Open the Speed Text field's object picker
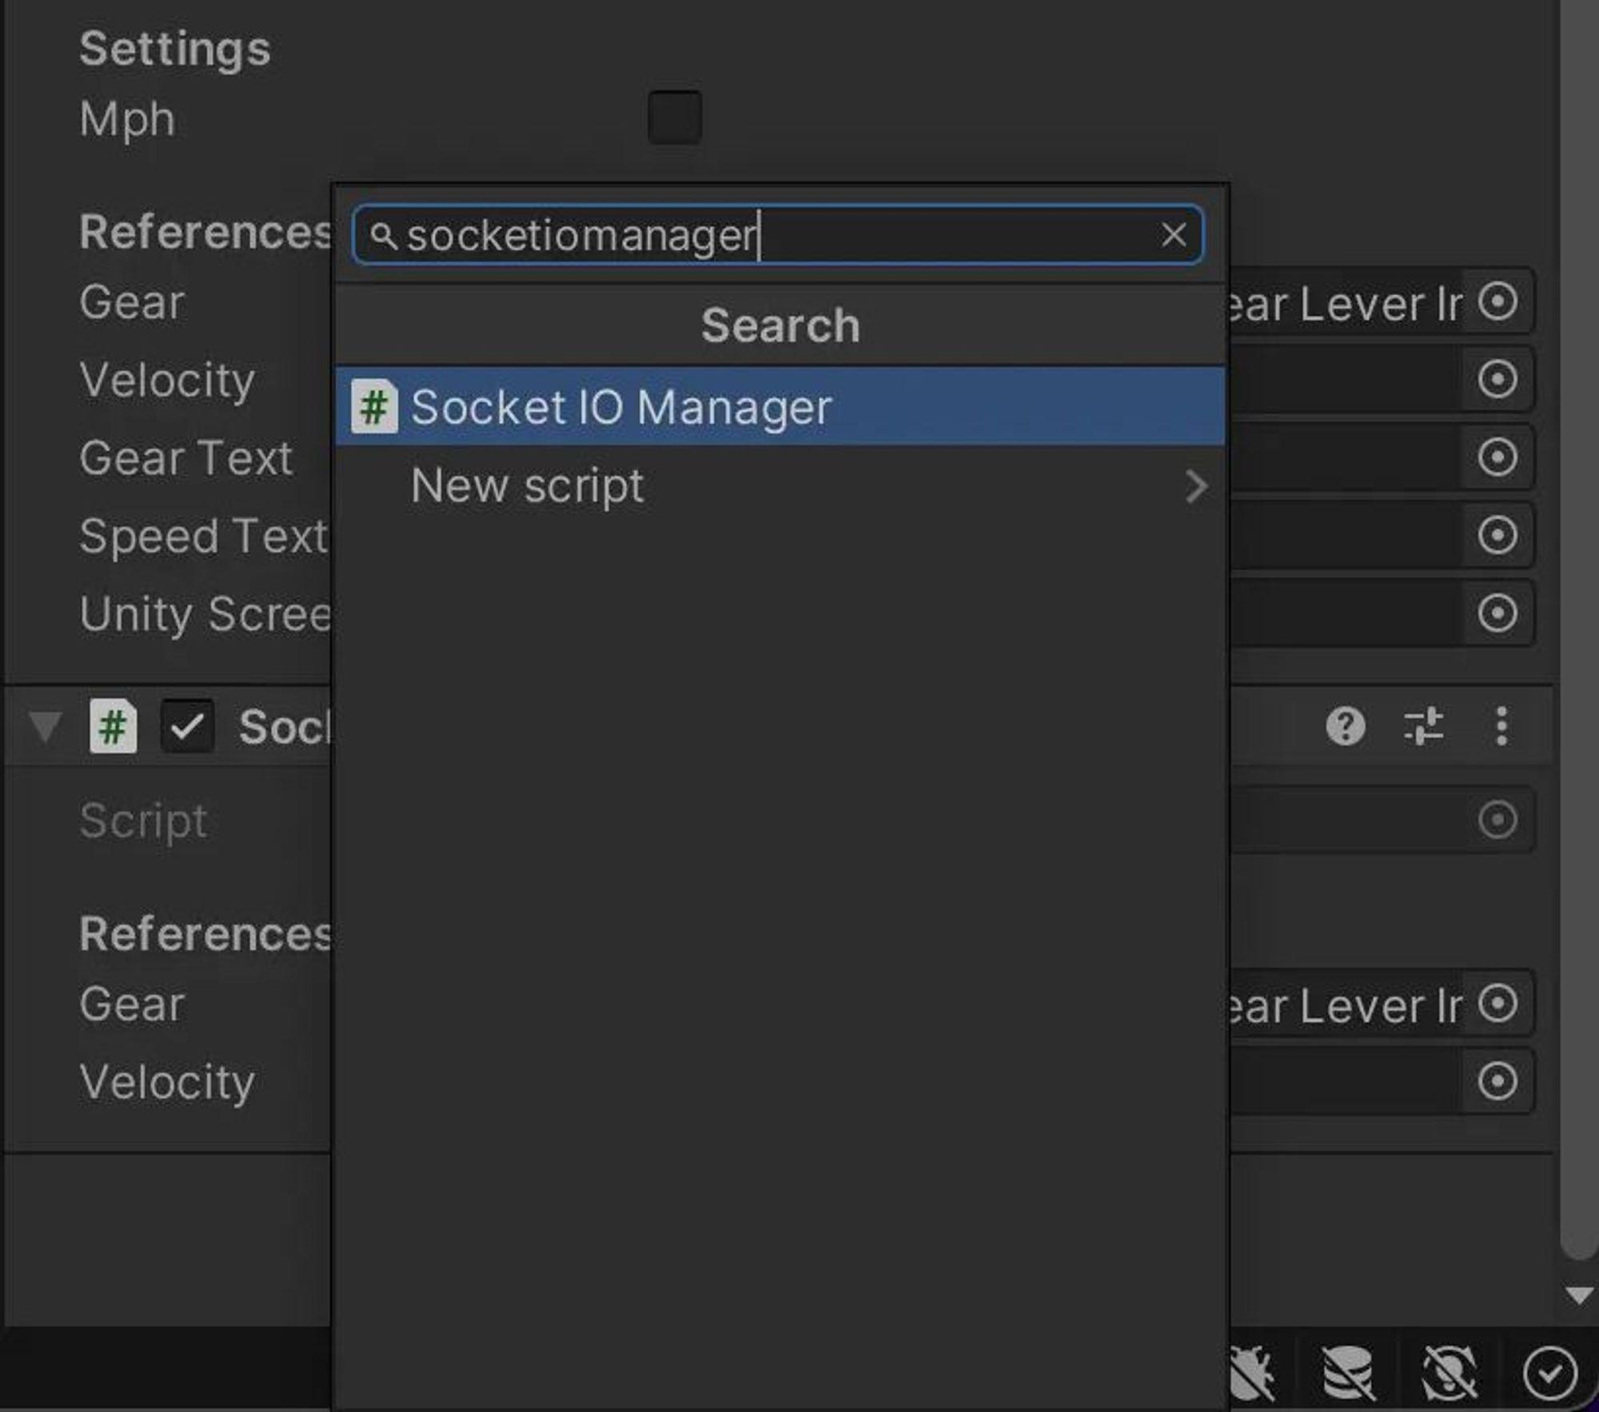Viewport: 1599px width, 1412px height. click(x=1497, y=535)
